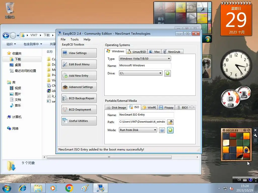This screenshot has height=193, width=258.
Task: Select 文档 library in Explorer sidebar
Action: tap(18, 100)
